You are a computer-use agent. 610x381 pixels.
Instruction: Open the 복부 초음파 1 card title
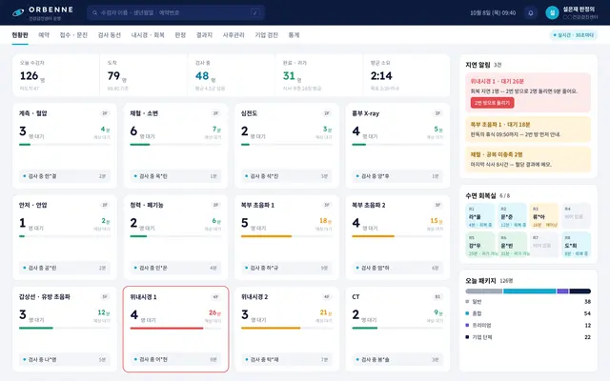click(x=257, y=206)
